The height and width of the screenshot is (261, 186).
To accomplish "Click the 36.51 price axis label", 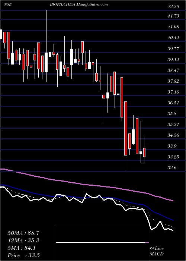I will coord(173,103).
